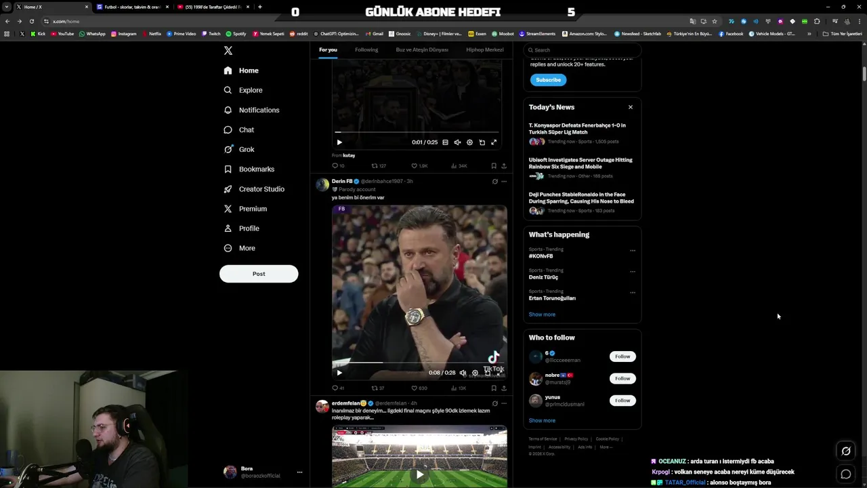Screen dimensions: 867x488
Task: Click Show more under Who to follow
Action: (x=542, y=421)
